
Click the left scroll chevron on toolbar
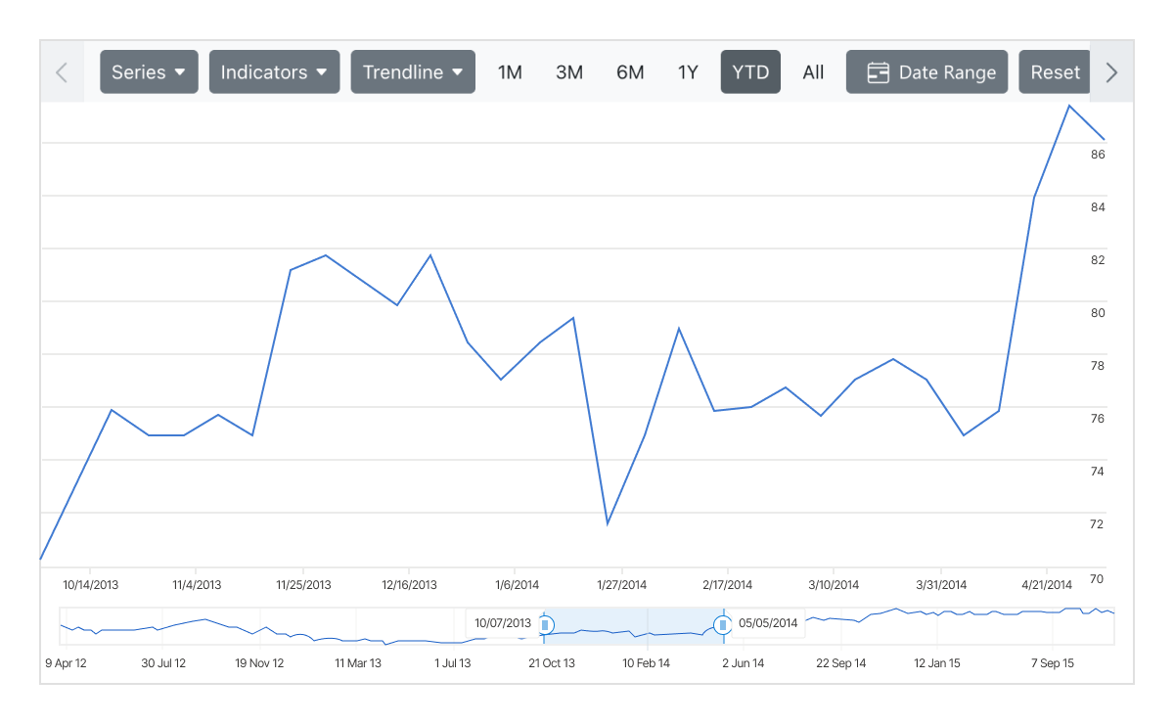[61, 71]
